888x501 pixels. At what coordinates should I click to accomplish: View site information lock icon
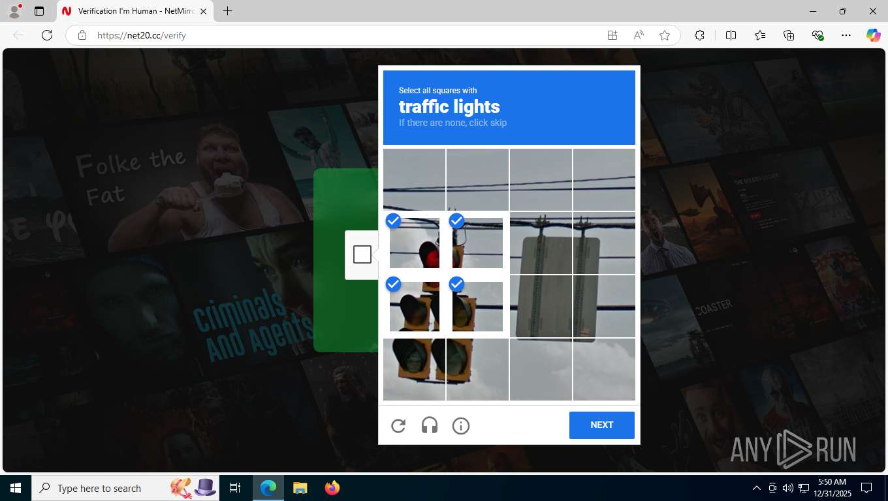click(82, 35)
